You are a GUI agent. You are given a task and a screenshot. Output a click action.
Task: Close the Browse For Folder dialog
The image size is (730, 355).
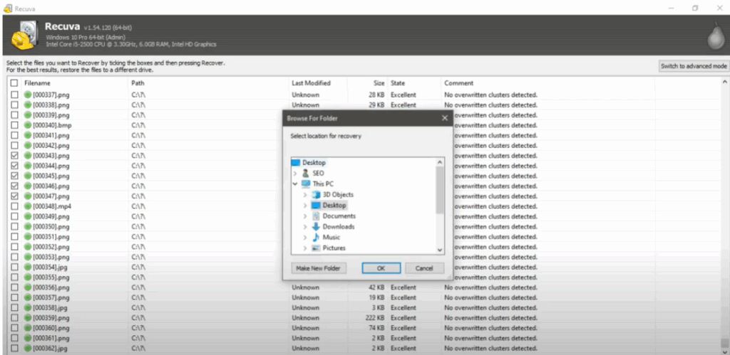[x=445, y=118]
